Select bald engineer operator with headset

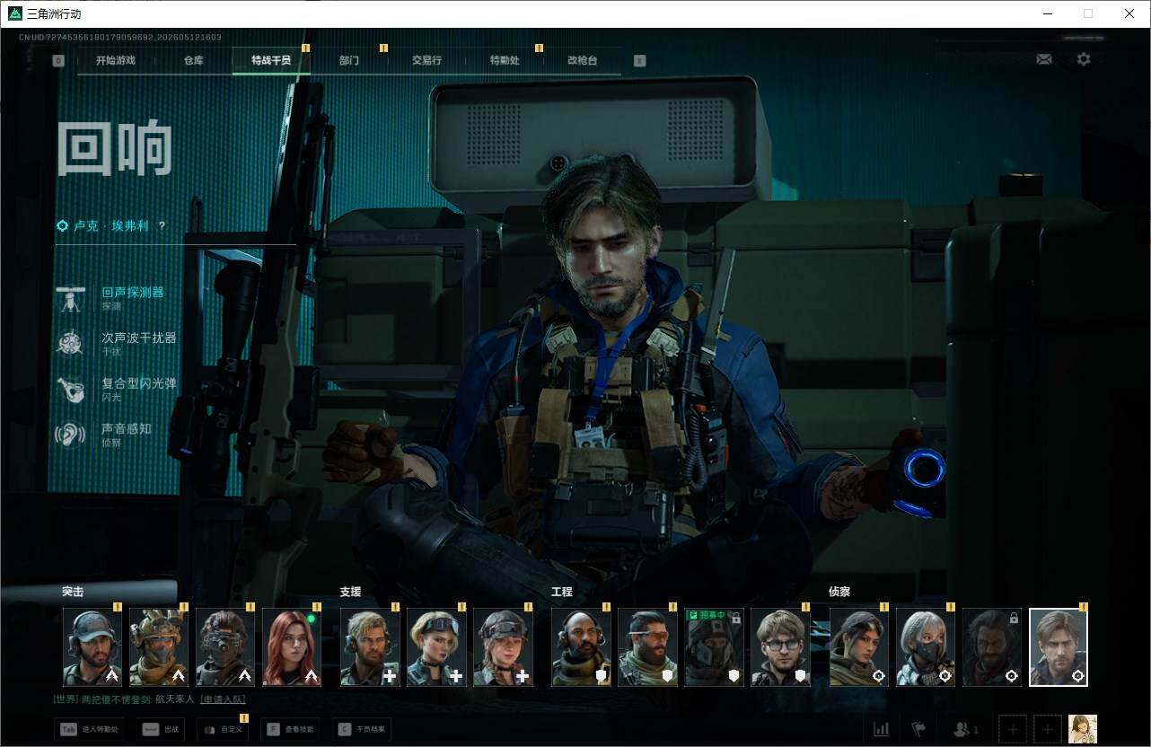click(581, 647)
